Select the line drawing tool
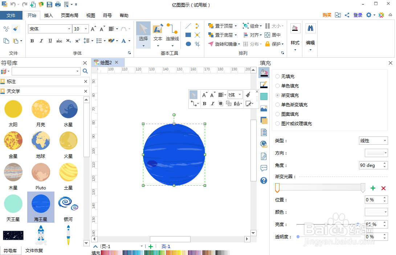Image resolution: width=396 pixels, height=255 pixels. click(x=188, y=26)
